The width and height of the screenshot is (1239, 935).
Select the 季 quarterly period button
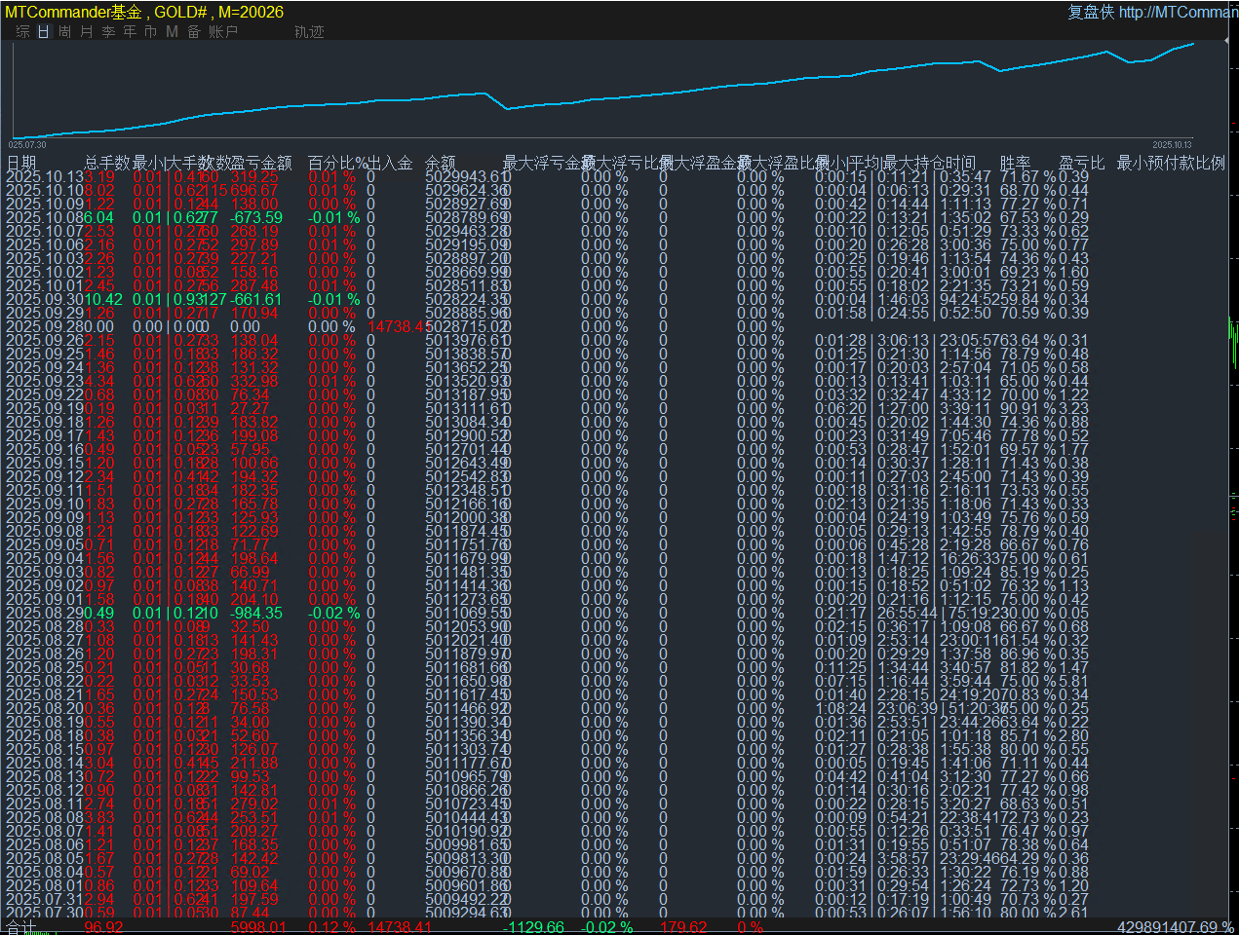point(108,32)
